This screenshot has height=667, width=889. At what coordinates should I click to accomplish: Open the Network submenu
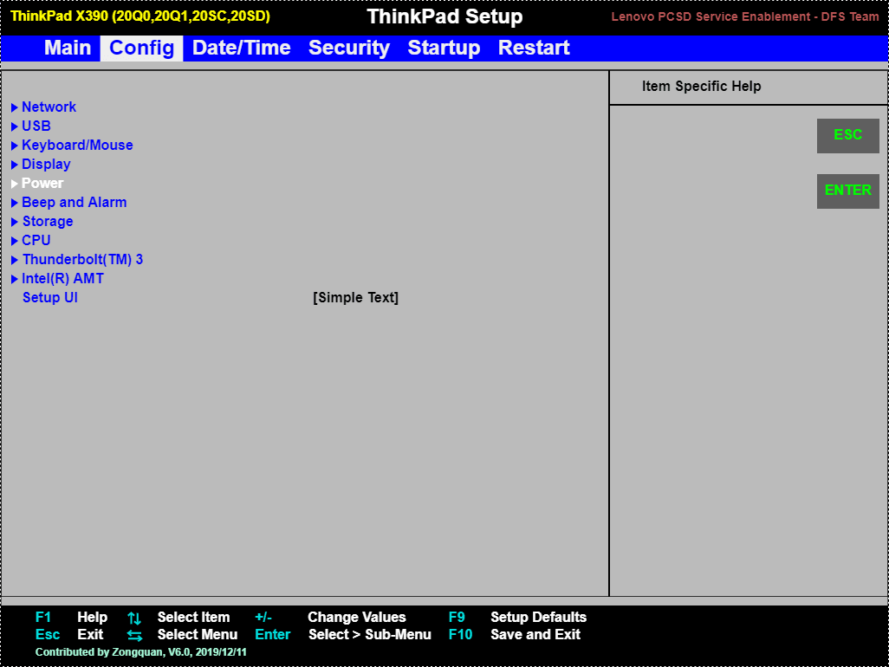tap(49, 107)
